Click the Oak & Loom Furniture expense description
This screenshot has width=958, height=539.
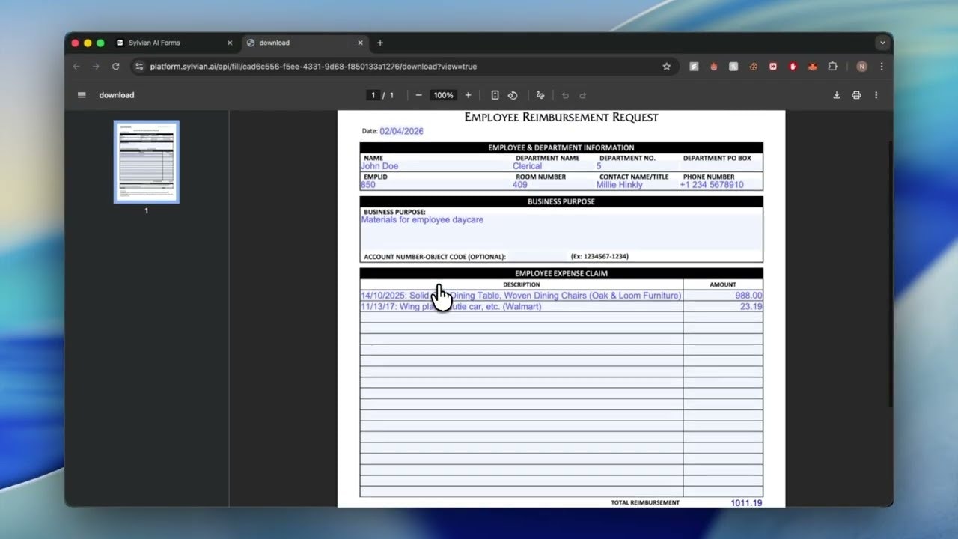click(522, 296)
